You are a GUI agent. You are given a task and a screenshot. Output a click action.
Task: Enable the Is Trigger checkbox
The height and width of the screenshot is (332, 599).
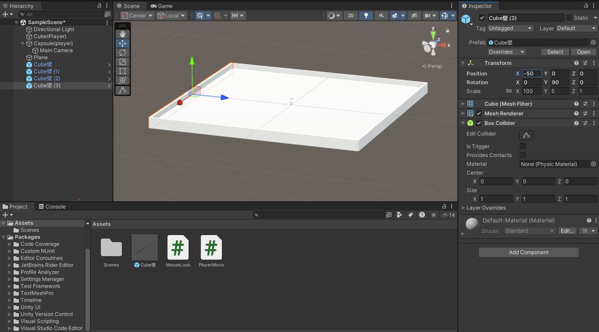(x=523, y=146)
